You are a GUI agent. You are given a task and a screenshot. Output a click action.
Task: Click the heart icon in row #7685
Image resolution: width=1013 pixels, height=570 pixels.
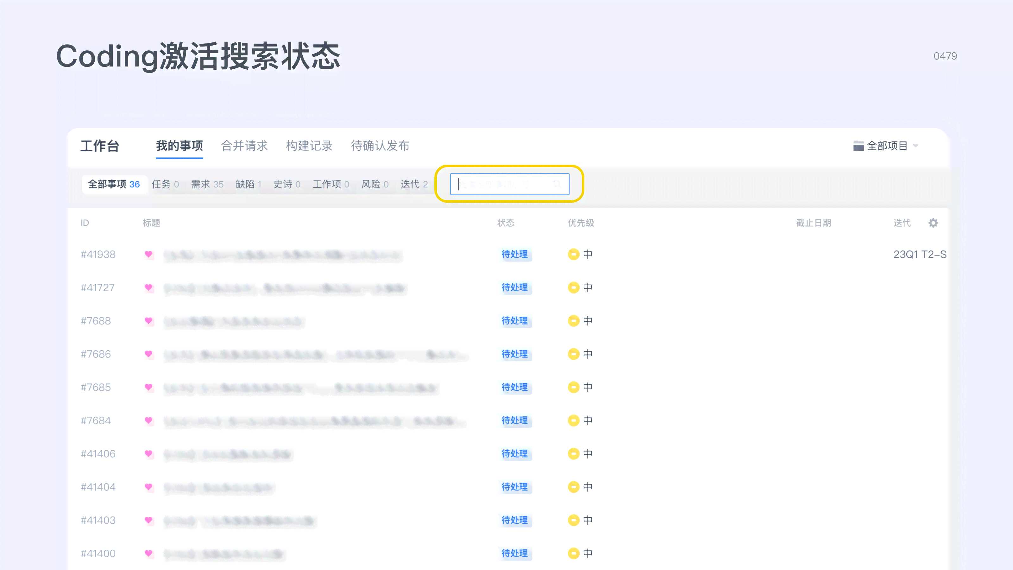148,387
